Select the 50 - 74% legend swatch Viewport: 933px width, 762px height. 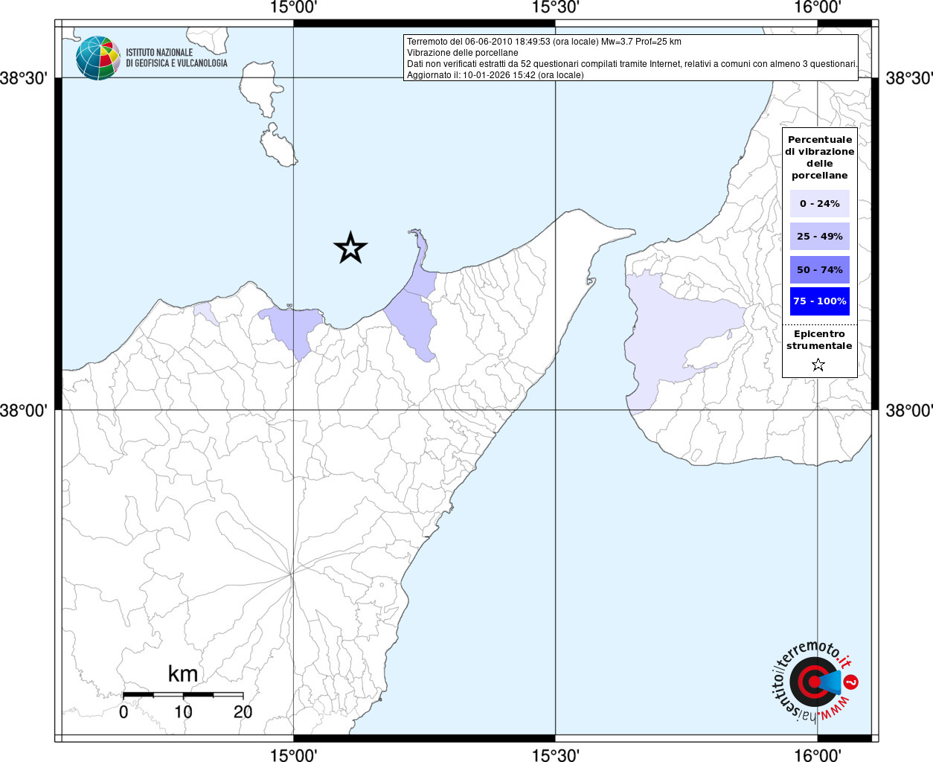click(819, 269)
